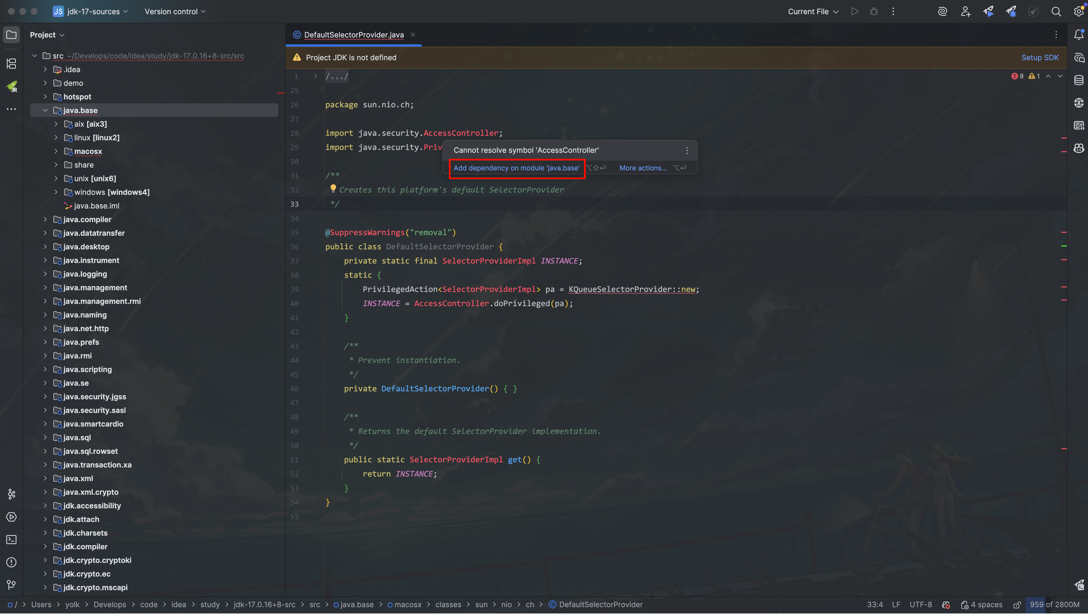Click the memory indicator in status bar
This screenshot has height=614, width=1088.
point(1054,605)
